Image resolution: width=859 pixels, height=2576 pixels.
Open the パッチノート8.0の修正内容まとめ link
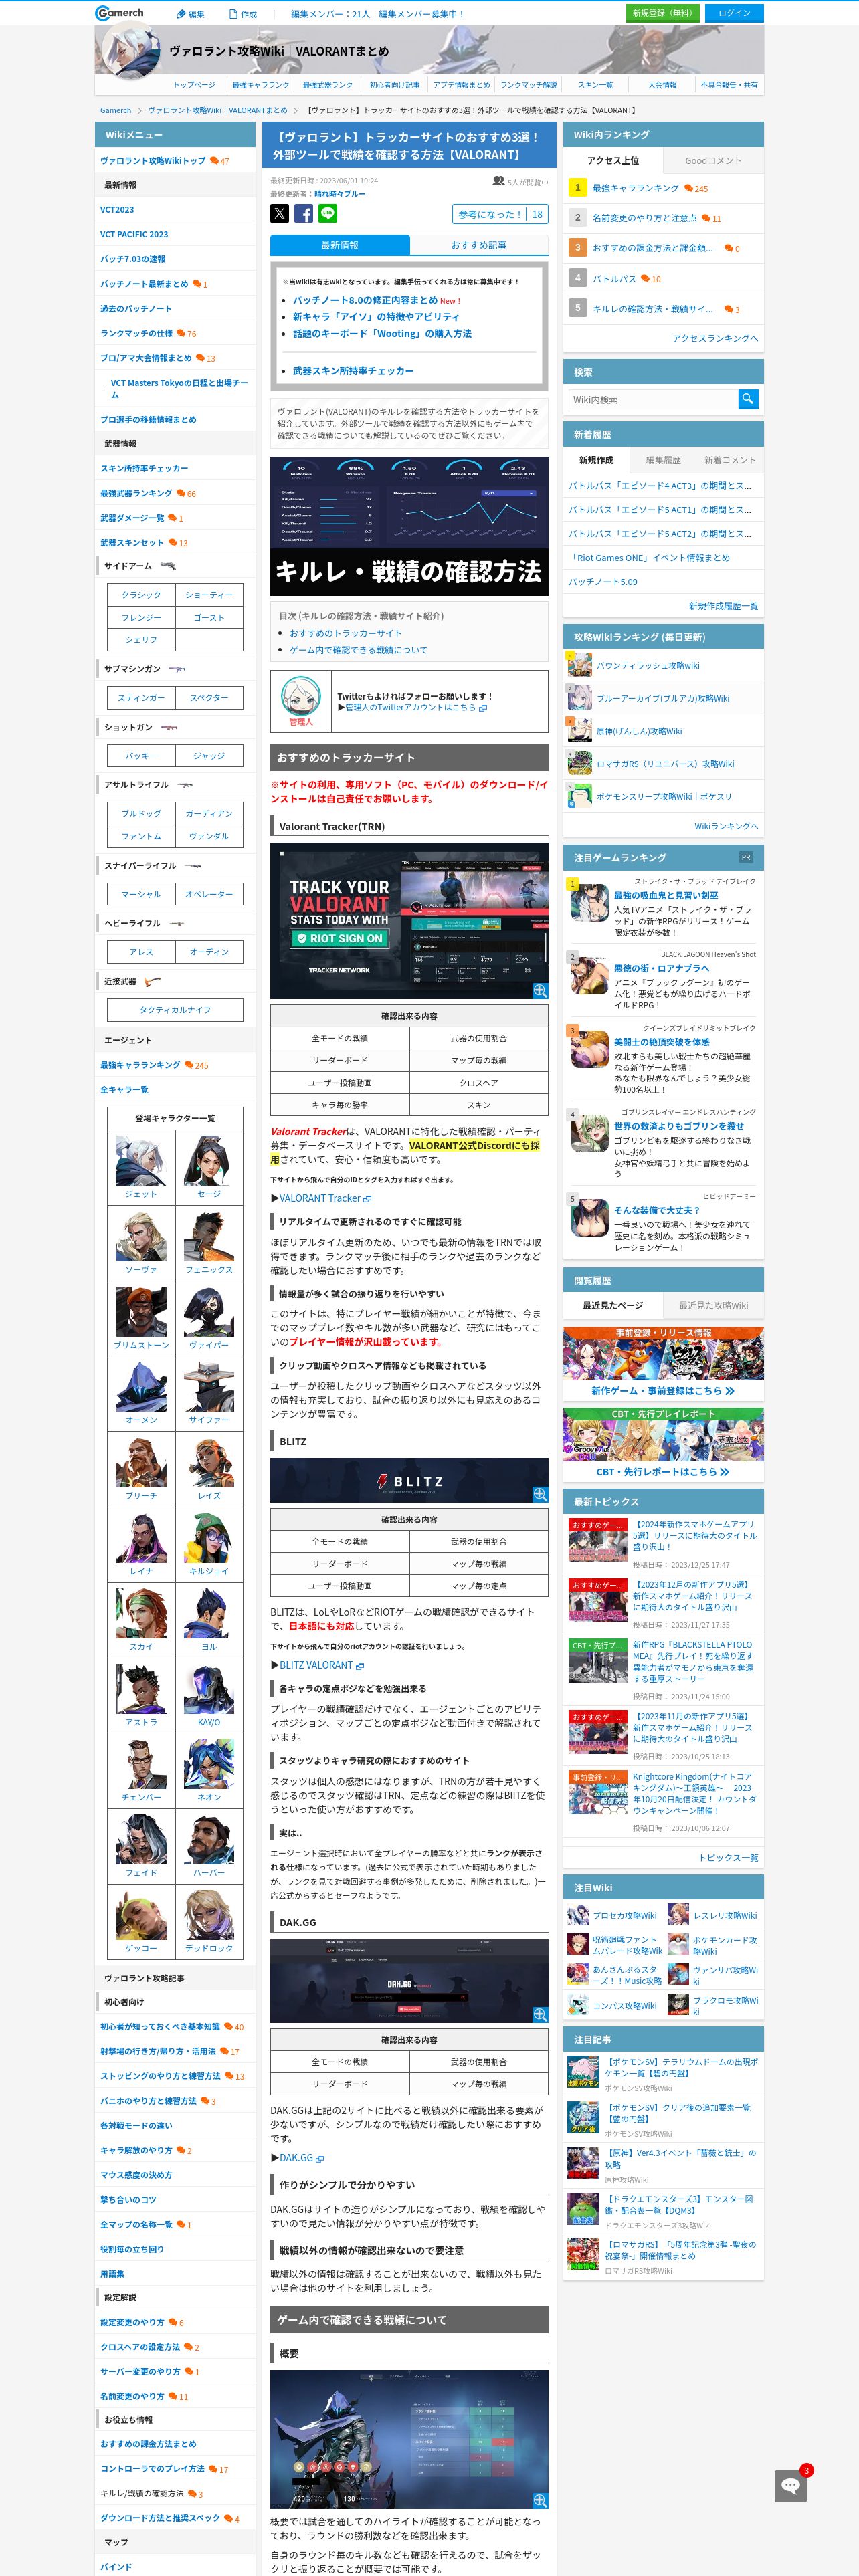pyautogui.click(x=365, y=300)
